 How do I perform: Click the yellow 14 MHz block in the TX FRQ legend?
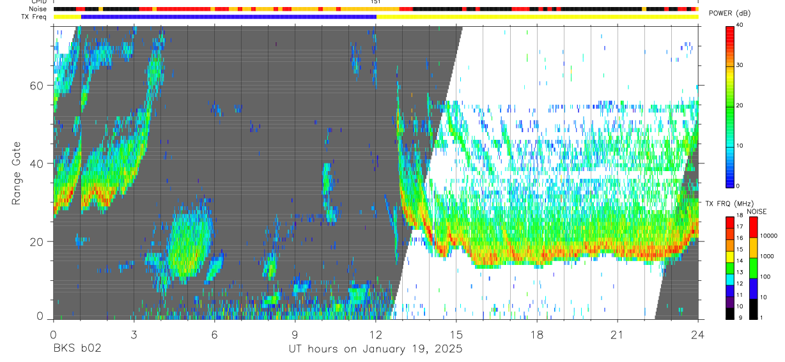(x=730, y=257)
